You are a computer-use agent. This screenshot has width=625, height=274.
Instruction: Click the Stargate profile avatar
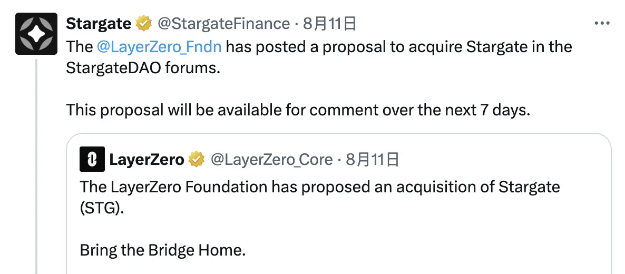(x=35, y=34)
